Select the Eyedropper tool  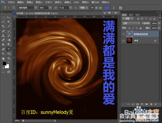coord(9,26)
